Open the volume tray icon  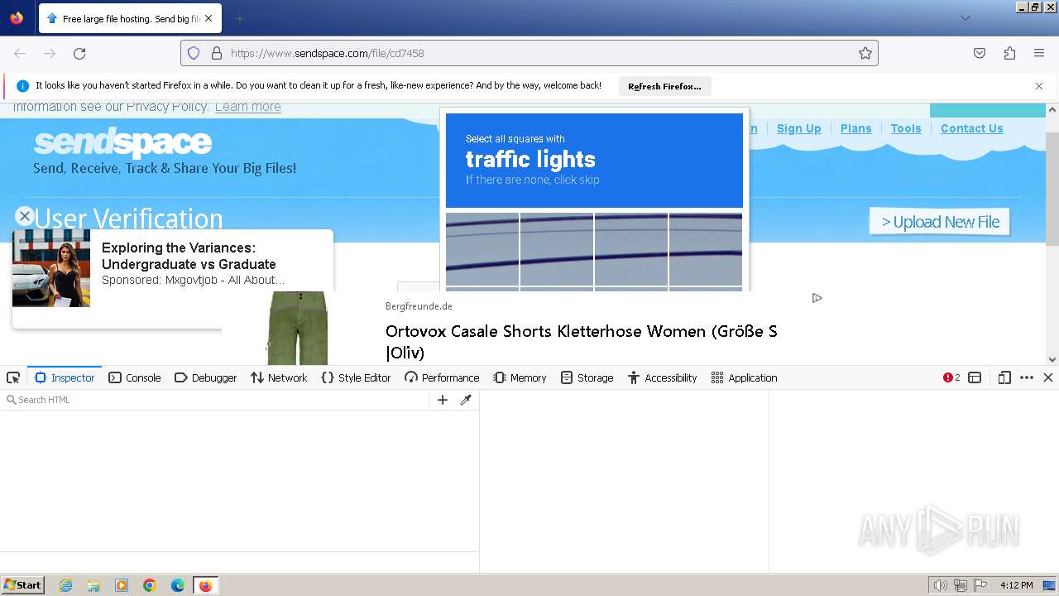[x=940, y=585]
